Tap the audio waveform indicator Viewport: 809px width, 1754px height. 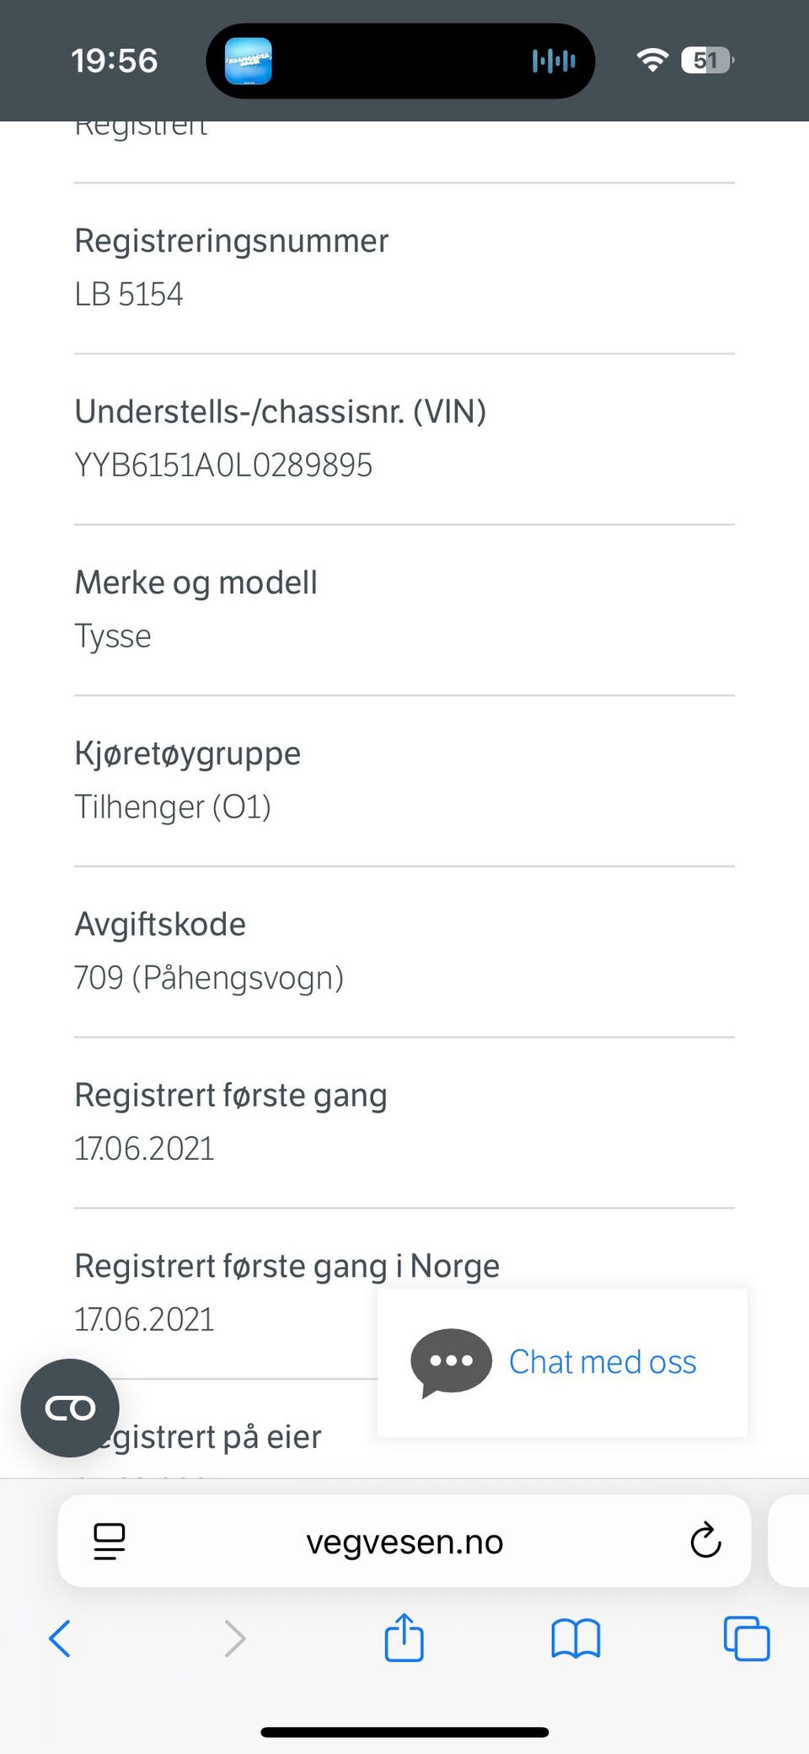(x=554, y=61)
